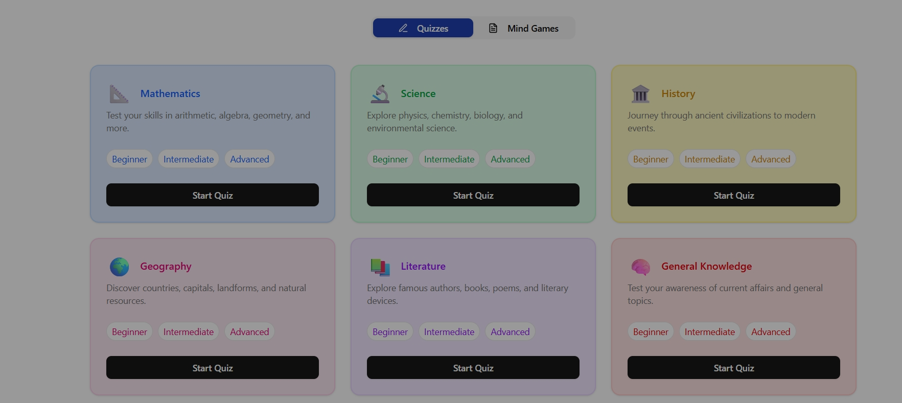Start the Mathematics quiz
The image size is (902, 403).
point(213,195)
